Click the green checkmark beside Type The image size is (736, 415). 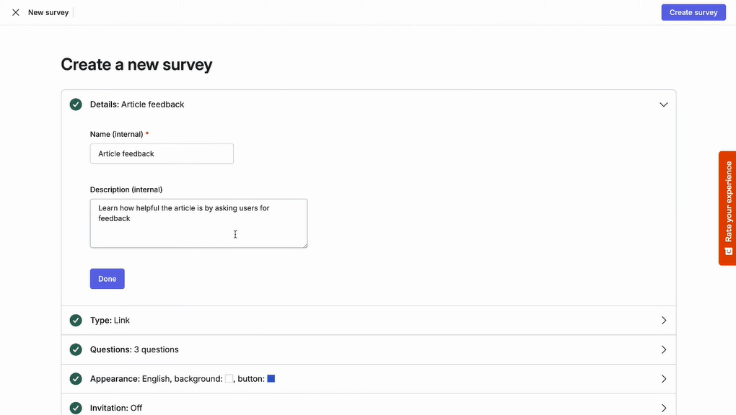pos(76,320)
